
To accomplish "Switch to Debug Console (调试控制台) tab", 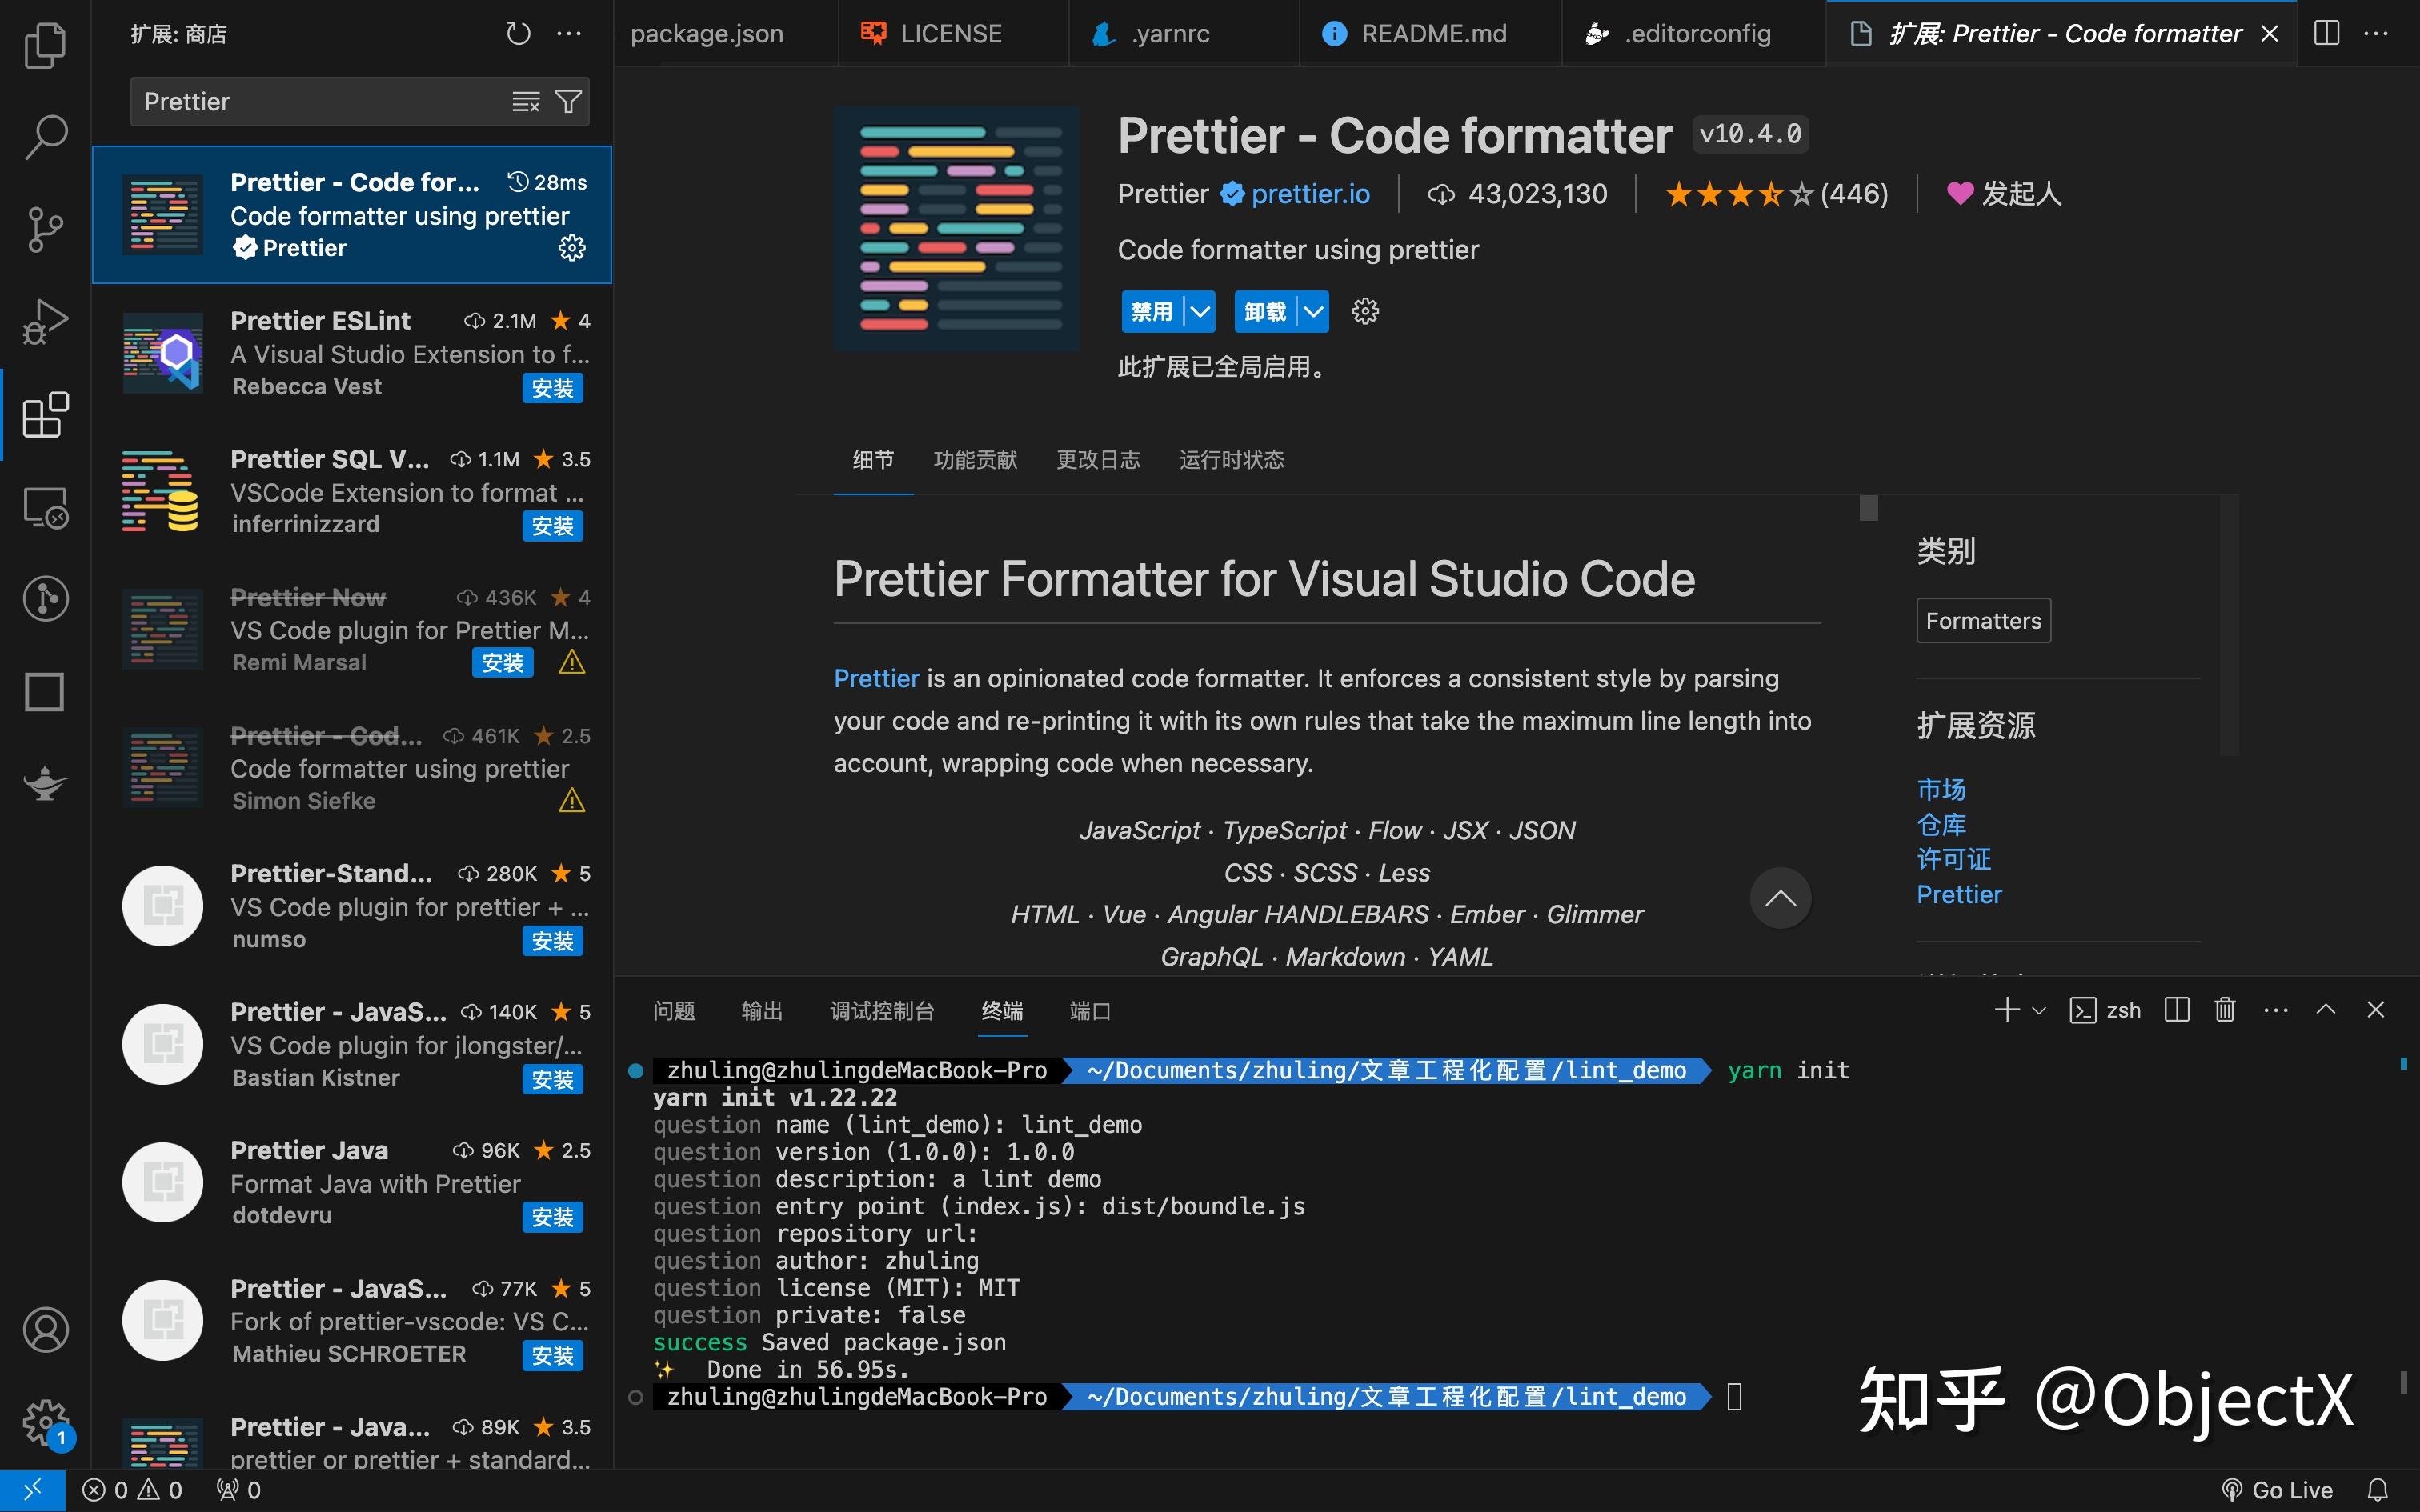I will point(882,1011).
